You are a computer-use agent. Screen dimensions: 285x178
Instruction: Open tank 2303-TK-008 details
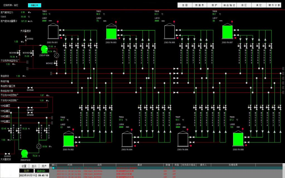(238, 139)
